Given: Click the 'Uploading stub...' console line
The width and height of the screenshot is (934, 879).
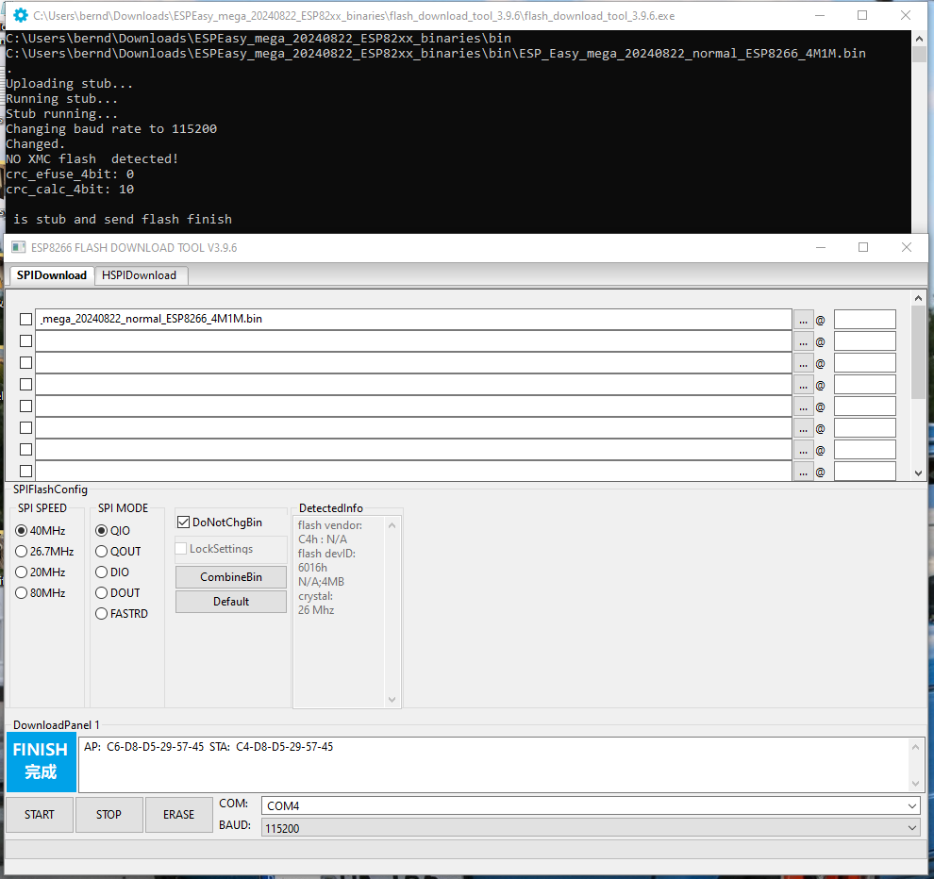Looking at the screenshot, I should click(69, 84).
